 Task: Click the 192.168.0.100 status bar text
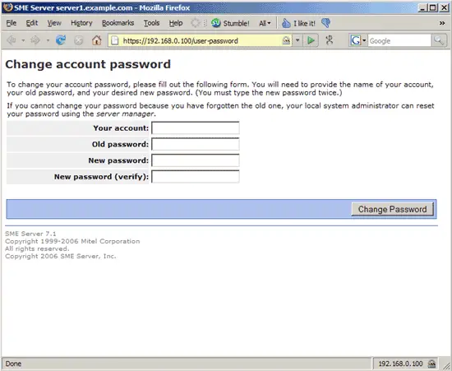[x=400, y=364]
